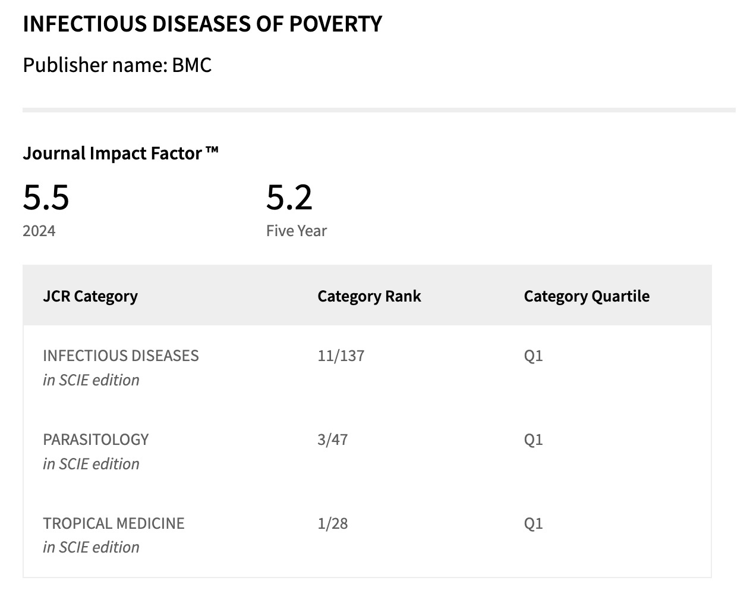Image resolution: width=750 pixels, height=596 pixels.
Task: Click Q1 quartile for Parasitology
Action: point(533,440)
